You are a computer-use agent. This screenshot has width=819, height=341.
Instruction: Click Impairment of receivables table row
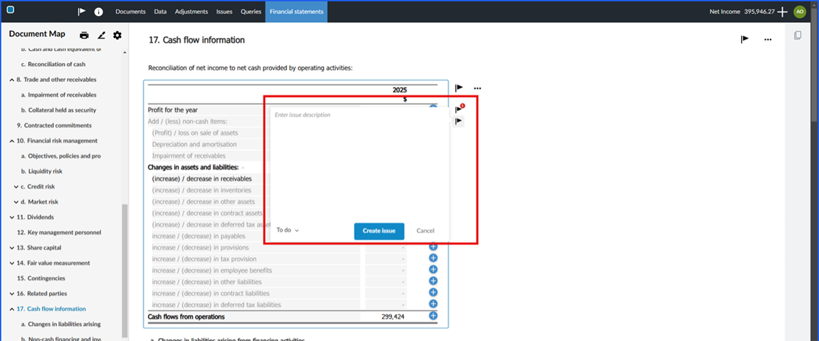[189, 156]
